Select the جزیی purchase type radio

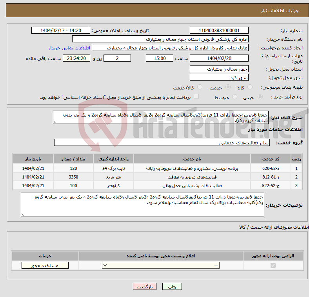(260, 97)
